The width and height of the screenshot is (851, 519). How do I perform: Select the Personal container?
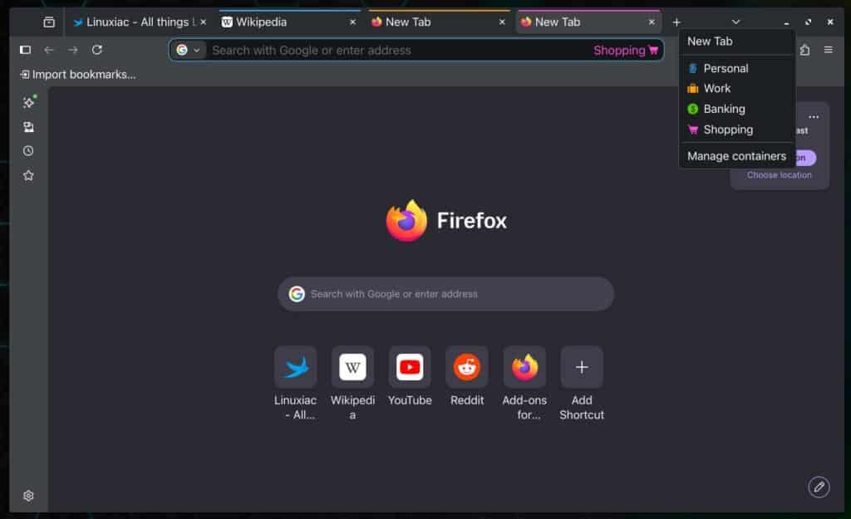pyautogui.click(x=737, y=68)
